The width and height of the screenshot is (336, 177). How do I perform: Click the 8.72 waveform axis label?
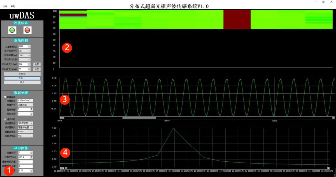click(x=55, y=78)
